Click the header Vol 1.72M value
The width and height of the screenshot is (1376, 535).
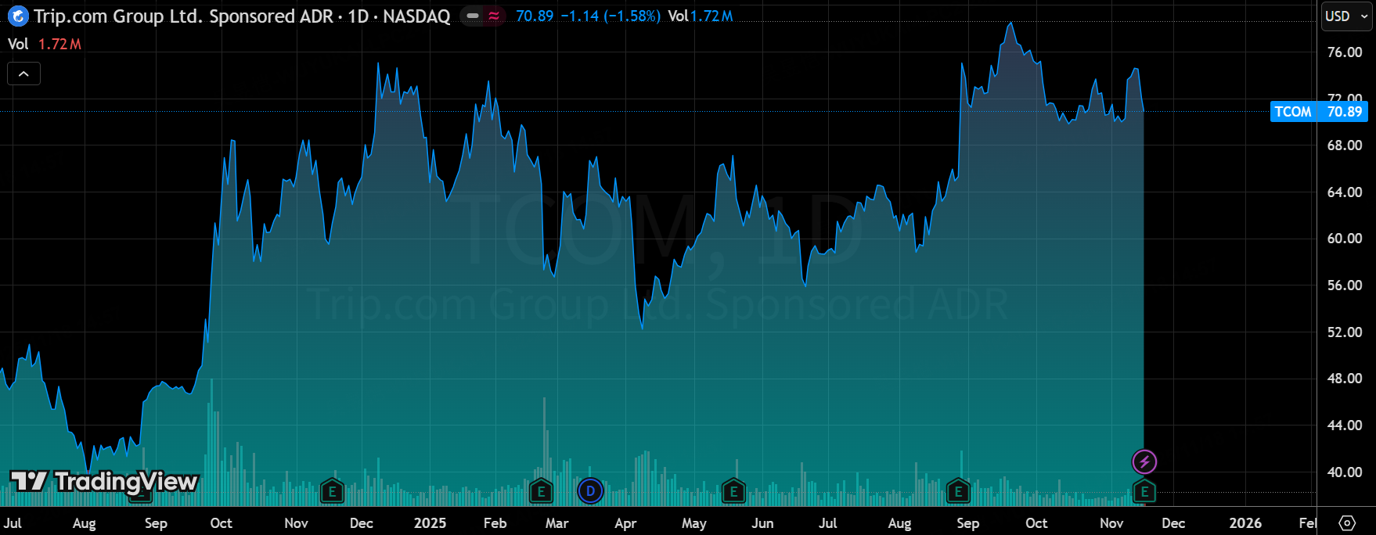(x=701, y=16)
